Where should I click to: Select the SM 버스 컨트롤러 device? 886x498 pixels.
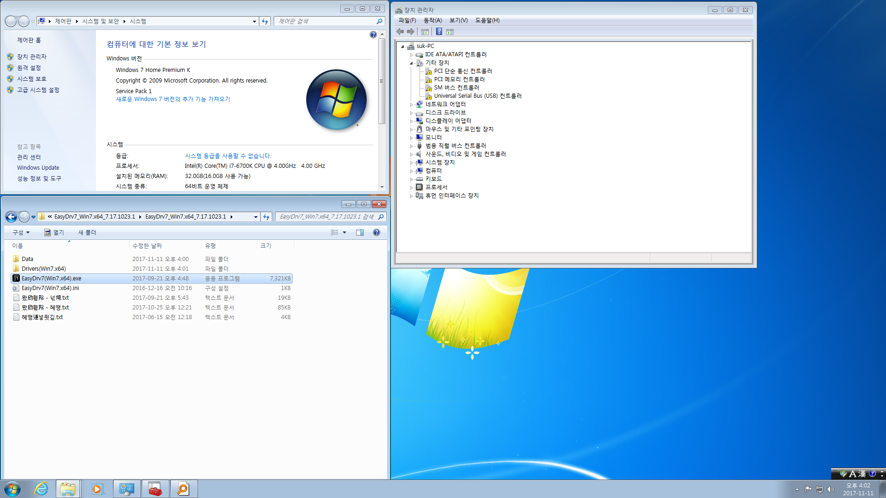pyautogui.click(x=456, y=88)
